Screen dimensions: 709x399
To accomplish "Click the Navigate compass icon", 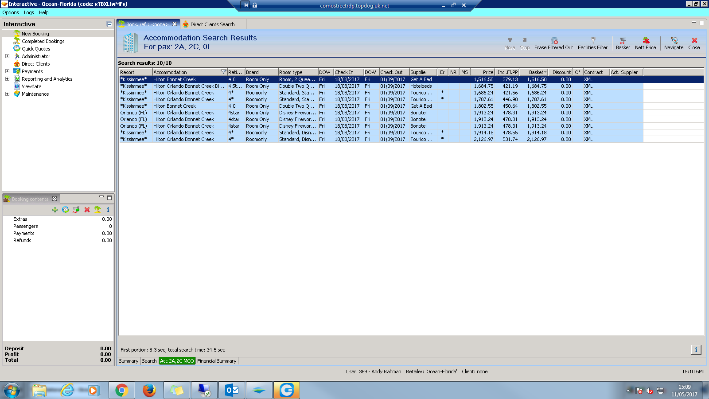I will coord(674,43).
